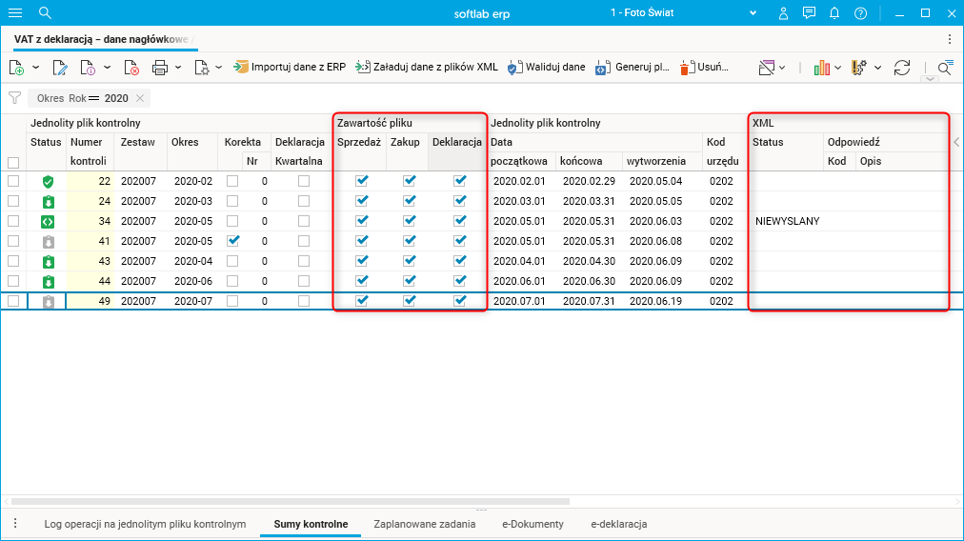Viewport: 964px width, 541px height.
Task: Open the search magnifier in title bar
Action: (45, 13)
